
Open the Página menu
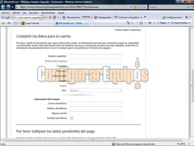[x=162, y=23]
